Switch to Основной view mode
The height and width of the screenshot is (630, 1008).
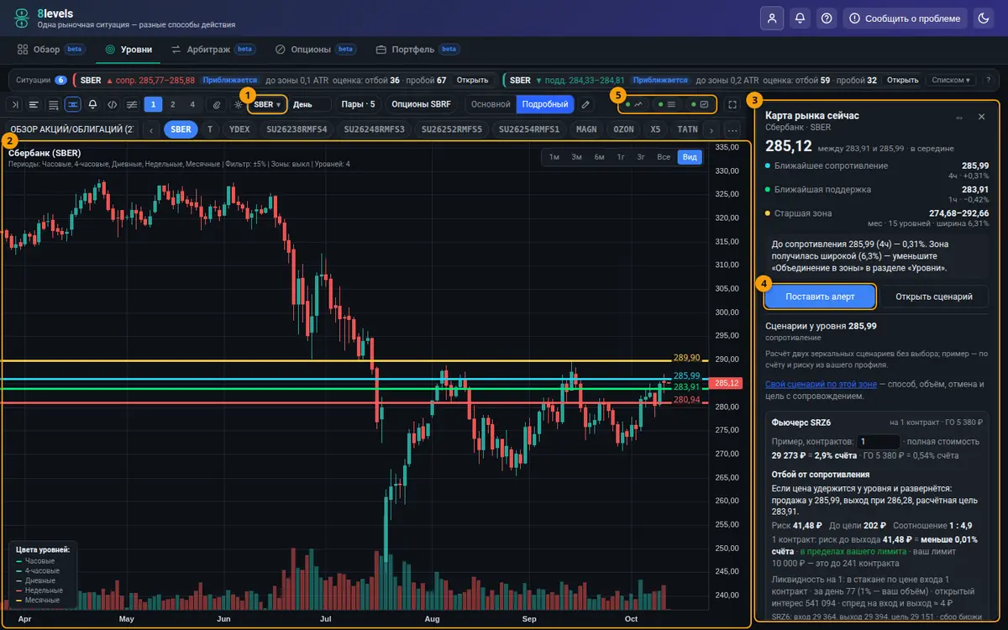point(491,104)
